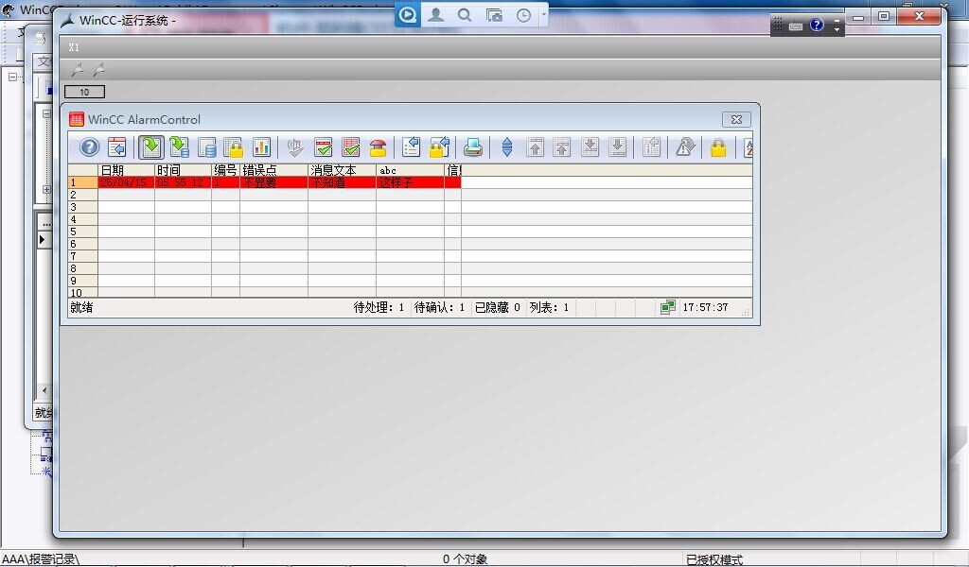Click the magnifier search icon in floating toolbar
The image size is (969, 567).
tap(465, 14)
